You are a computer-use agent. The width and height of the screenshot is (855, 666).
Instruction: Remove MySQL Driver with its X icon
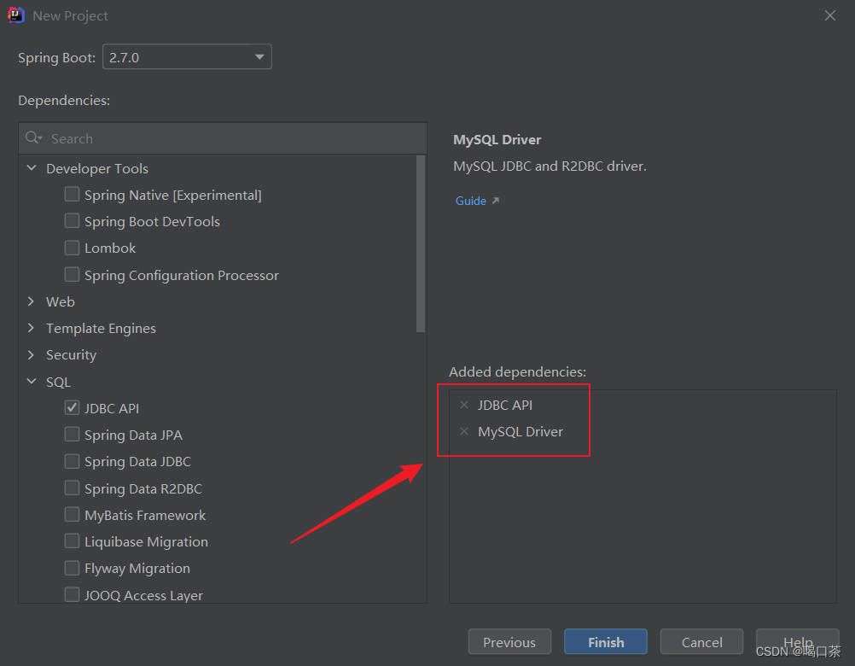click(464, 431)
